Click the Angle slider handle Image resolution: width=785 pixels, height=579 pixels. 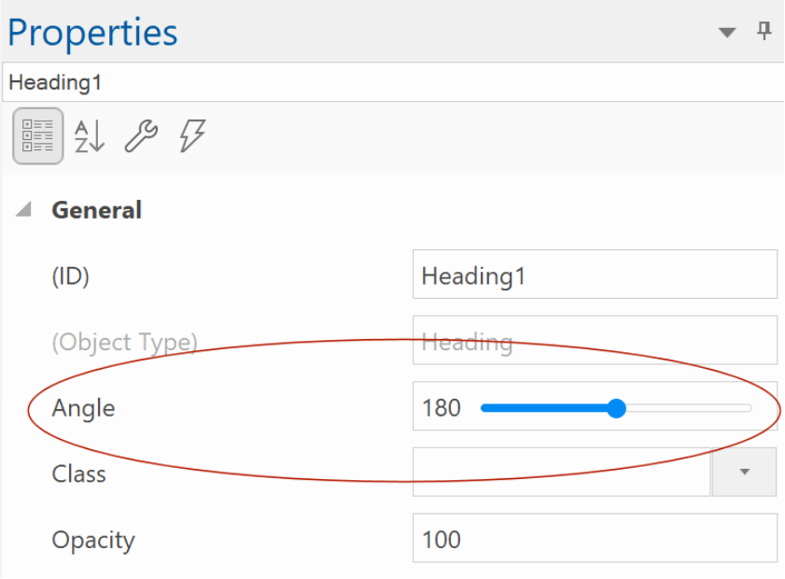[x=616, y=408]
